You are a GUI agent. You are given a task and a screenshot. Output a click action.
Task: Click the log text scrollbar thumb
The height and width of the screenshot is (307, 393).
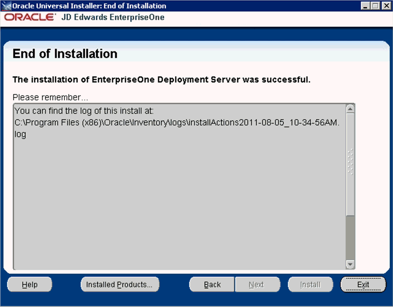(350, 164)
